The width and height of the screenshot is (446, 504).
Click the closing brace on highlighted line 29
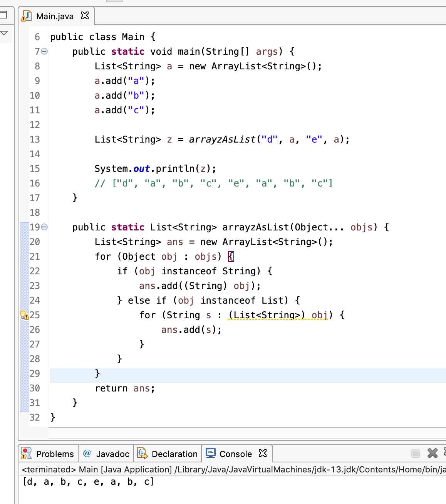point(97,373)
